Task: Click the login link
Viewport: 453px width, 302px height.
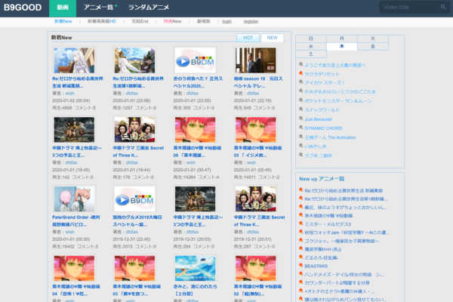Action: [x=226, y=21]
